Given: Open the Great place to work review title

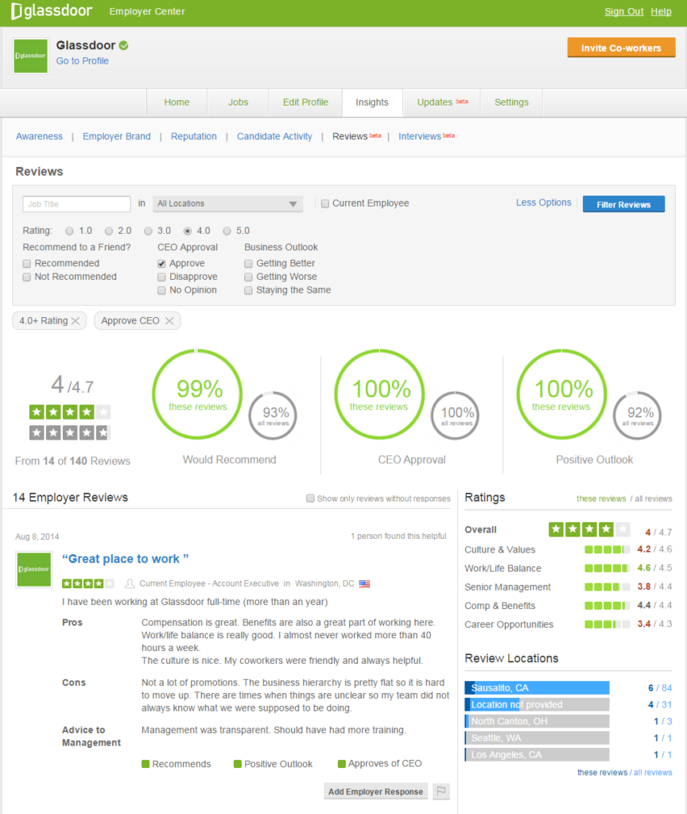Looking at the screenshot, I should 125,559.
